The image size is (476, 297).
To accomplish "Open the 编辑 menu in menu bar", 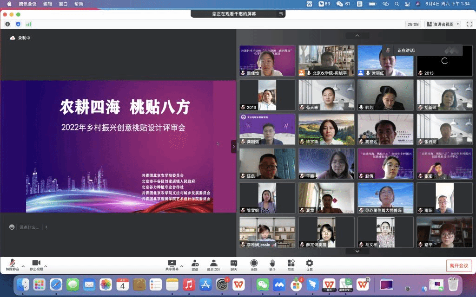I will pyautogui.click(x=47, y=4).
